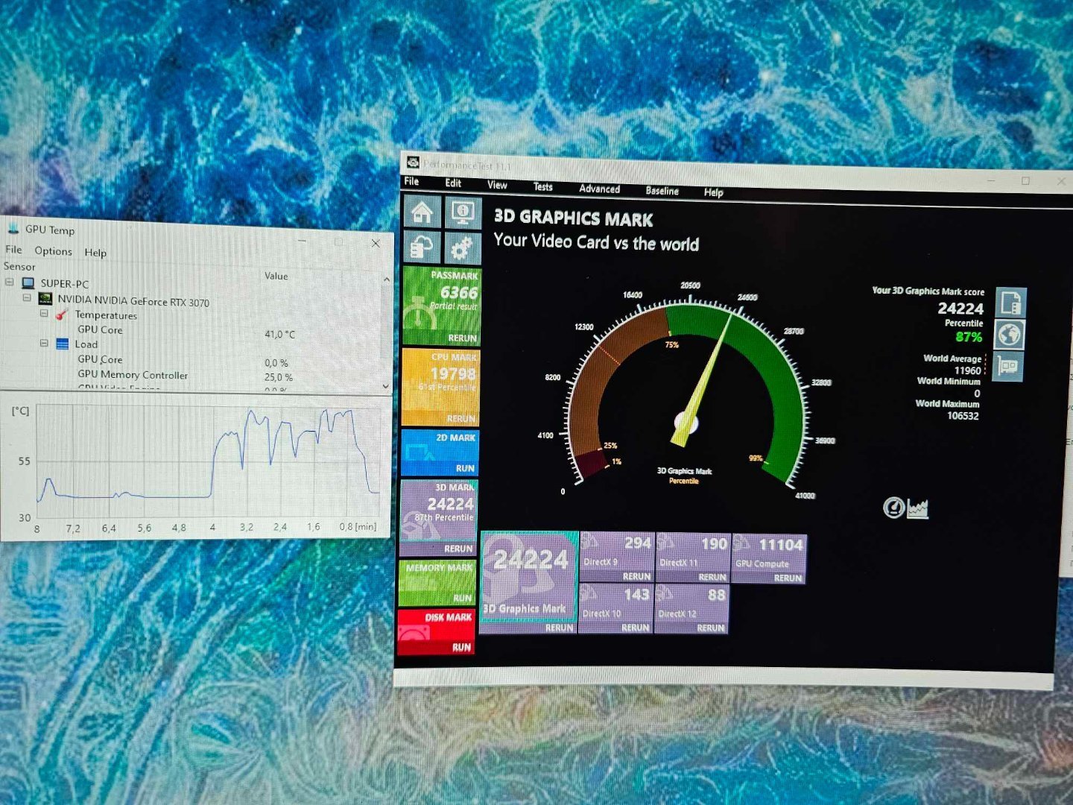This screenshot has height=805, width=1073.
Task: Click the NVIDIA logo icon in sensor tree
Action: tap(45, 298)
